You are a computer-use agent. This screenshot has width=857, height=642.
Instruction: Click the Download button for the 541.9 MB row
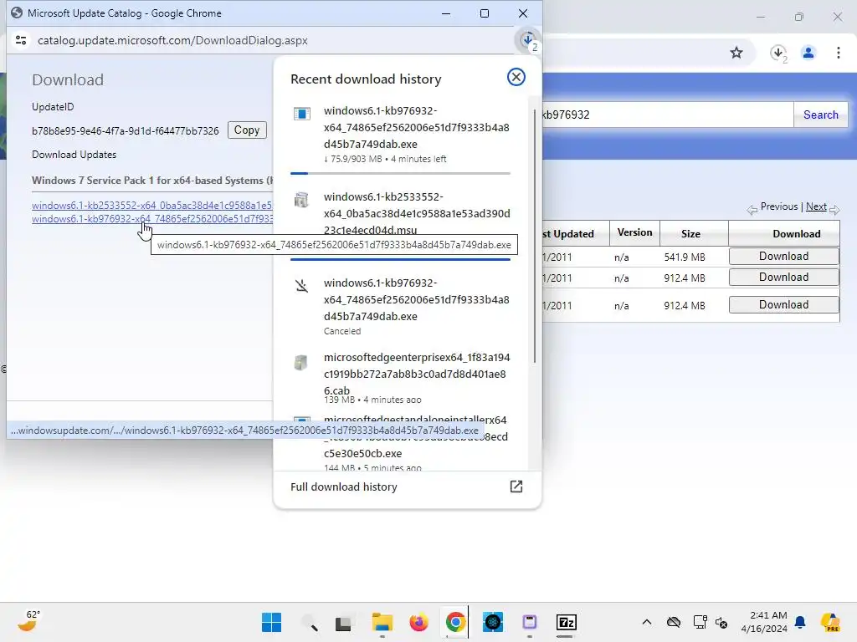[783, 256]
